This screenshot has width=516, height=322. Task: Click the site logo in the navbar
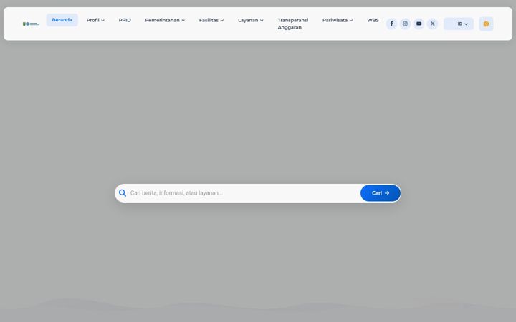pyautogui.click(x=31, y=24)
